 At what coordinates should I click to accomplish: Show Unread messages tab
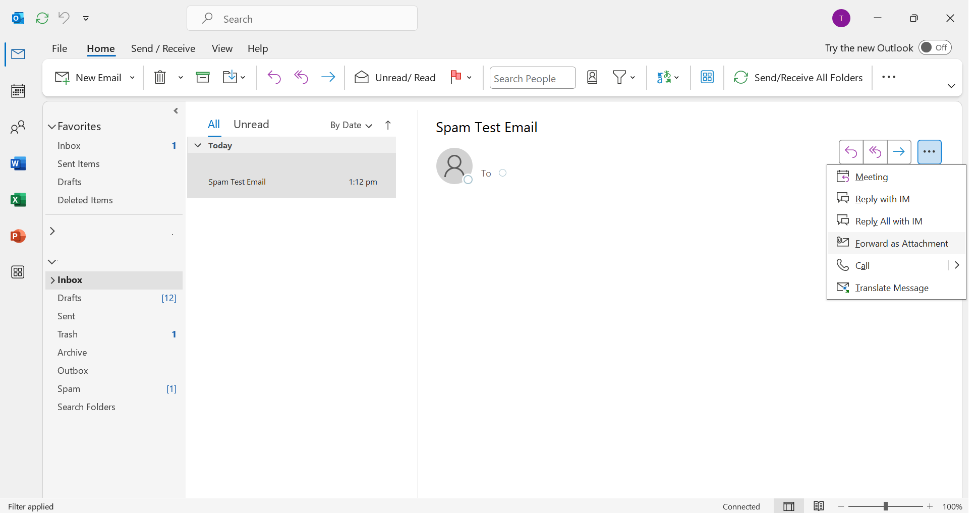click(x=251, y=125)
